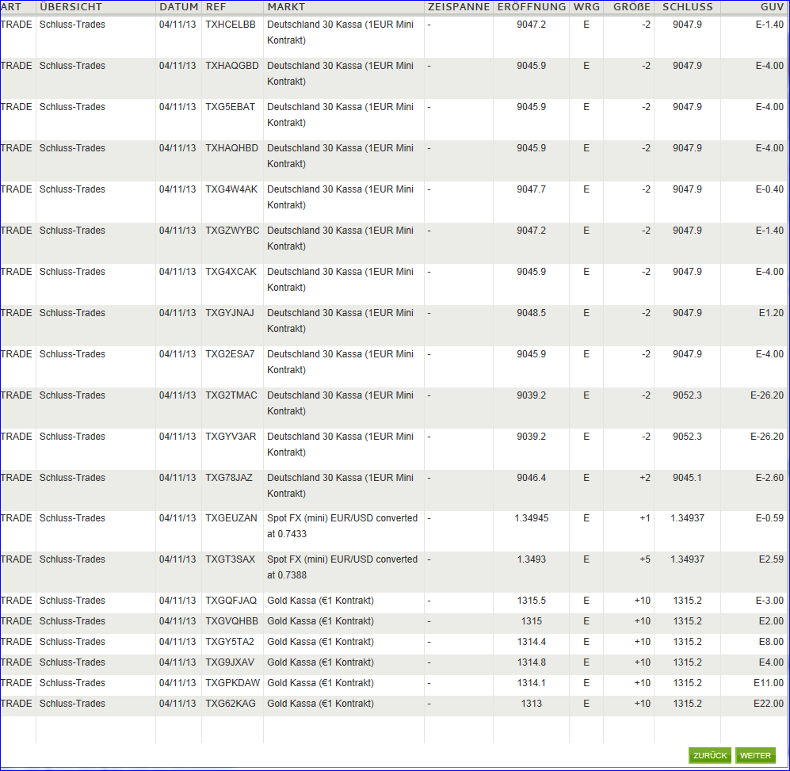Click reference TXG9JXAV
Screen dimensions: 790x771
coord(230,662)
